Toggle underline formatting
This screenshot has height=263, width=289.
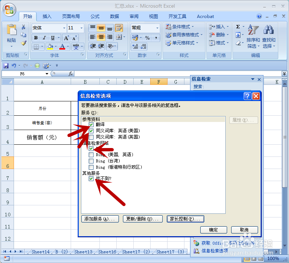(x=53, y=38)
